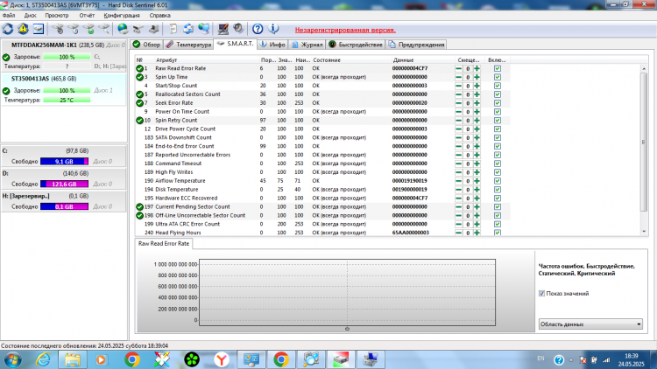Open the disk test with clock icon

click(74, 29)
